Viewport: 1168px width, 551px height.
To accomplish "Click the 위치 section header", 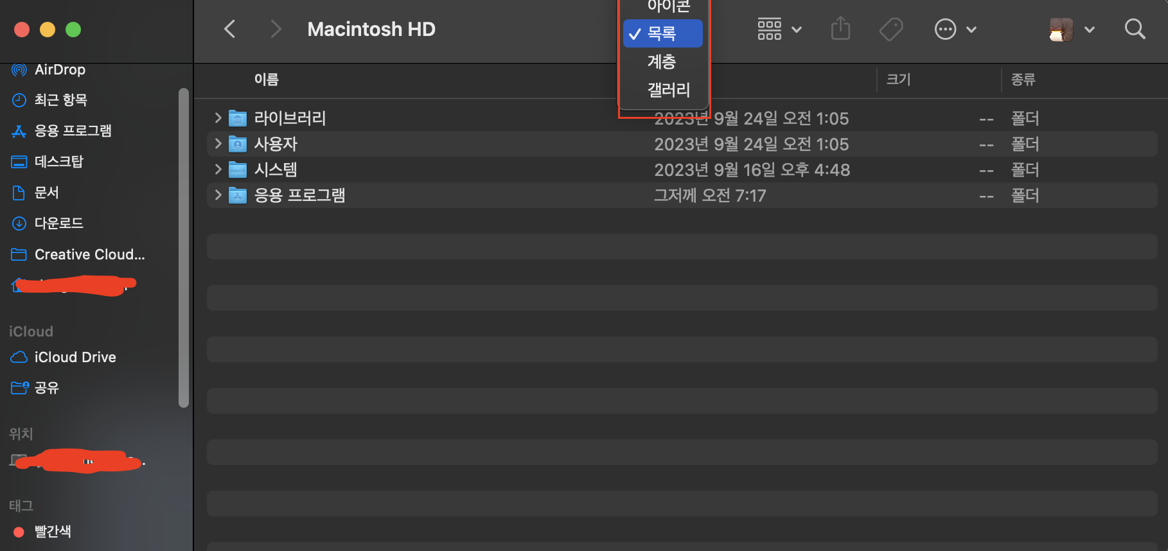I will pos(21,433).
